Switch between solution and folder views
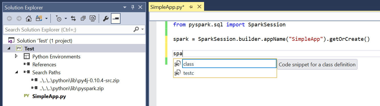The image size is (380, 106). pyautogui.click(x=39, y=19)
